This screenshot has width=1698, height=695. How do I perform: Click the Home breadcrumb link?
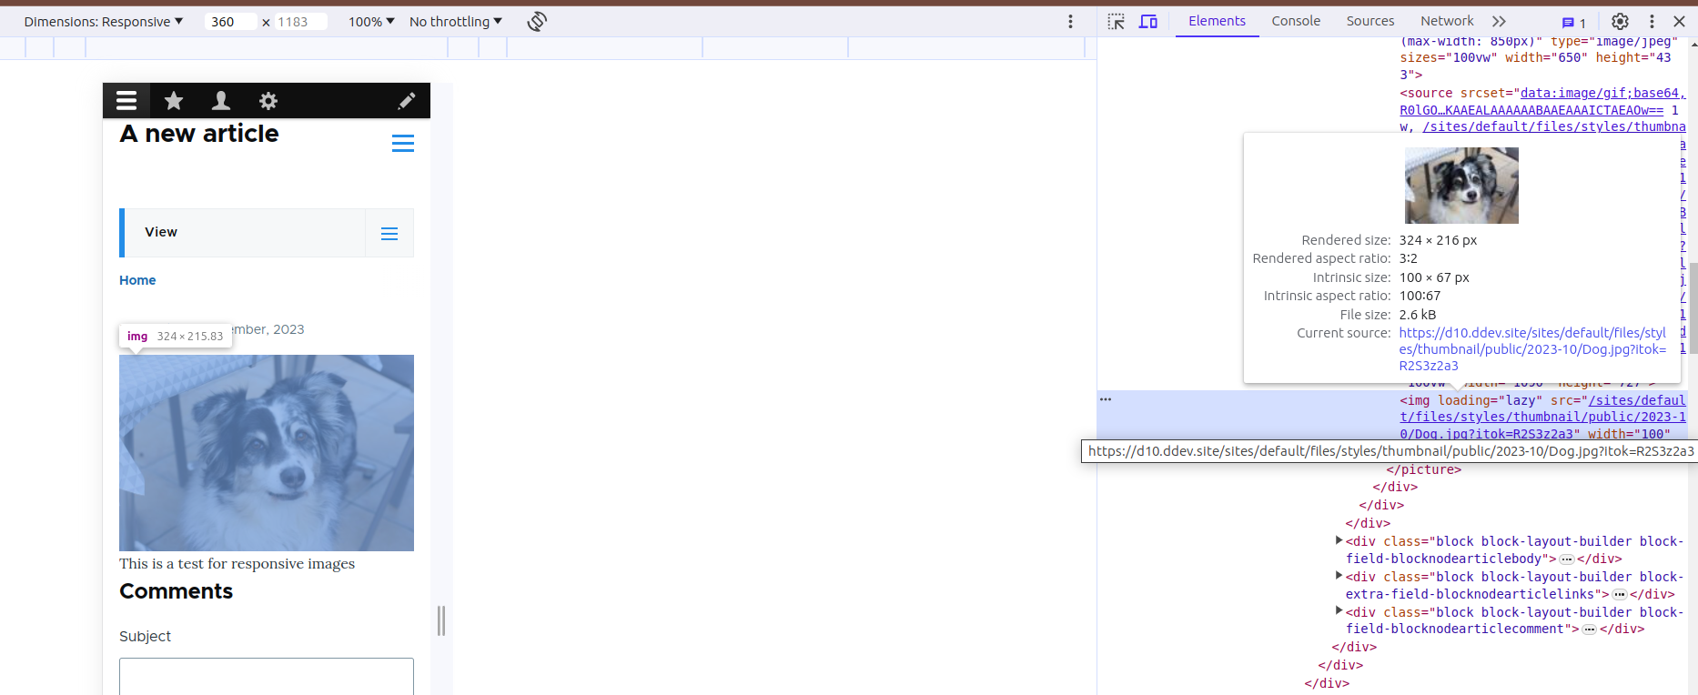click(x=137, y=280)
